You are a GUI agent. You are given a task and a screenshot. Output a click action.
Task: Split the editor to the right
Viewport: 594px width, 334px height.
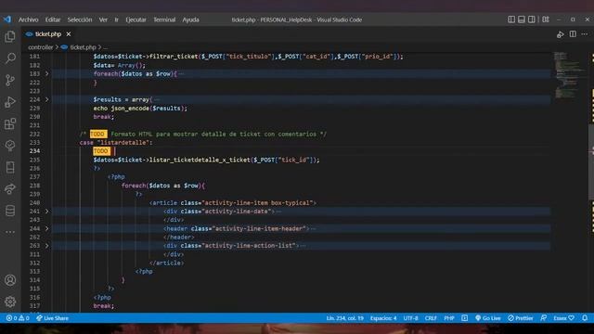573,34
